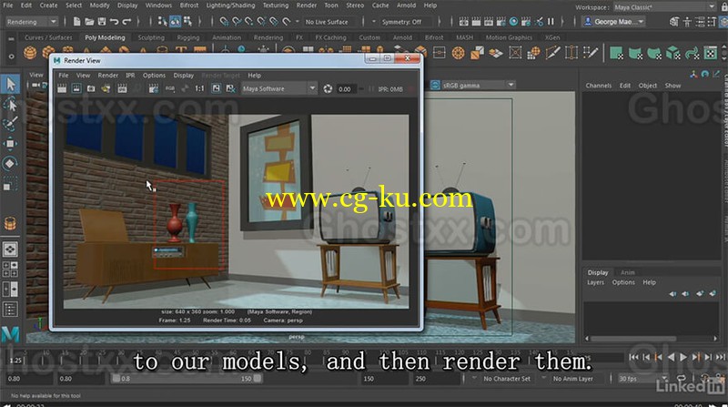
Task: Click keep image icon in Render View
Action: pyautogui.click(x=216, y=88)
